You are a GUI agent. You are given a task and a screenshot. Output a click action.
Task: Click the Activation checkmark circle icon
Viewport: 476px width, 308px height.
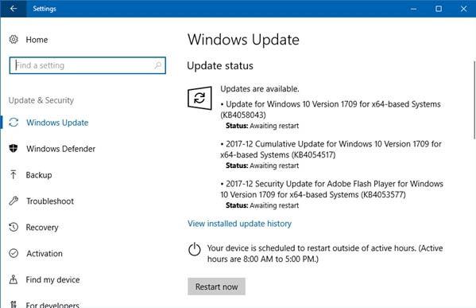point(14,253)
